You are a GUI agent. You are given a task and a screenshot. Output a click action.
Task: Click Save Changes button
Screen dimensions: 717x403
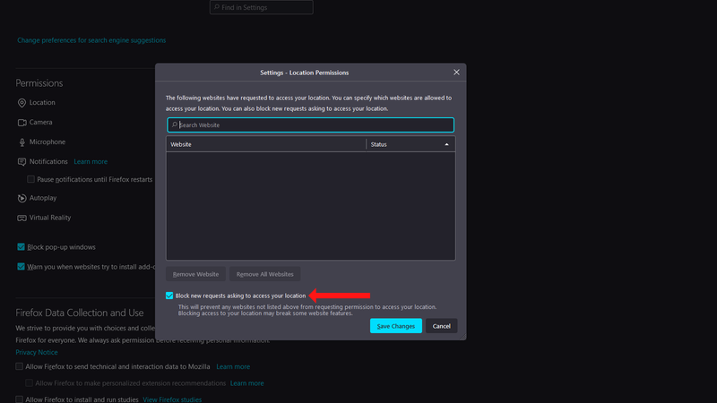coord(395,326)
